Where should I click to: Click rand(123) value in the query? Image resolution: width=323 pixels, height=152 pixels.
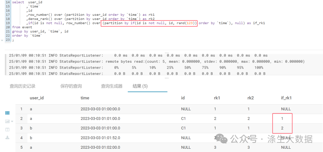click(185, 23)
